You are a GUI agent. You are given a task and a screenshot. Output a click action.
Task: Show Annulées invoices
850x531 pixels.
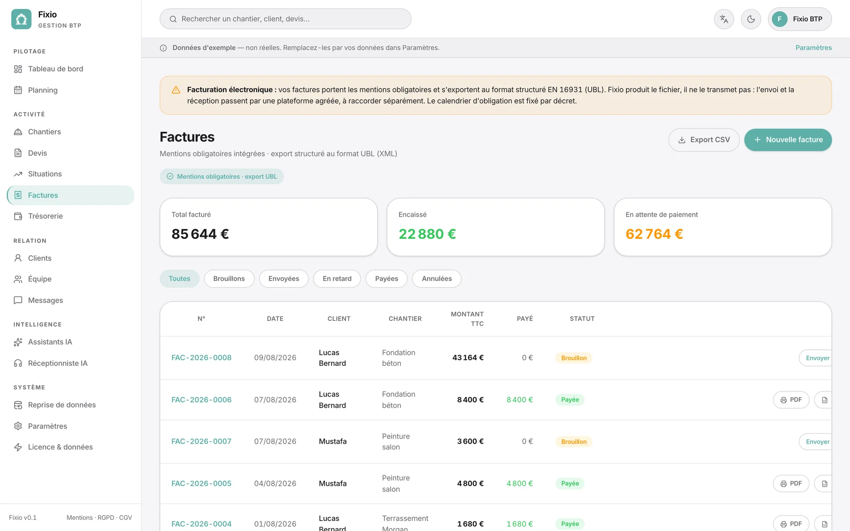point(437,278)
